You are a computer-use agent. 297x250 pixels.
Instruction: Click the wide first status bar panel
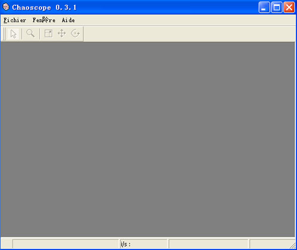pyautogui.click(x=65, y=244)
